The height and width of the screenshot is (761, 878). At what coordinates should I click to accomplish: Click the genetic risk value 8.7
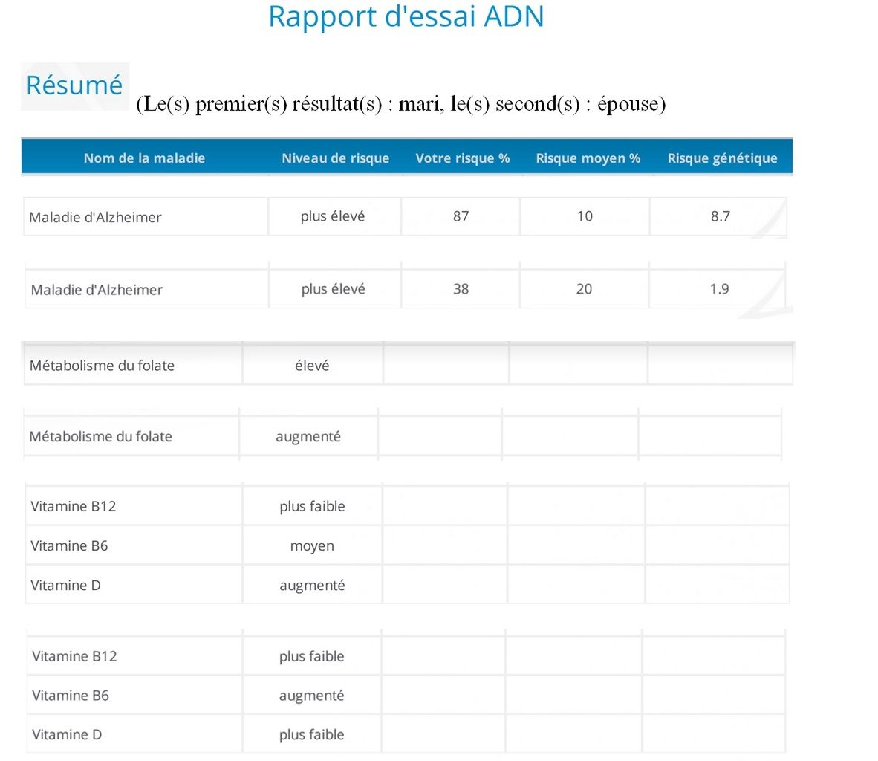click(x=720, y=216)
